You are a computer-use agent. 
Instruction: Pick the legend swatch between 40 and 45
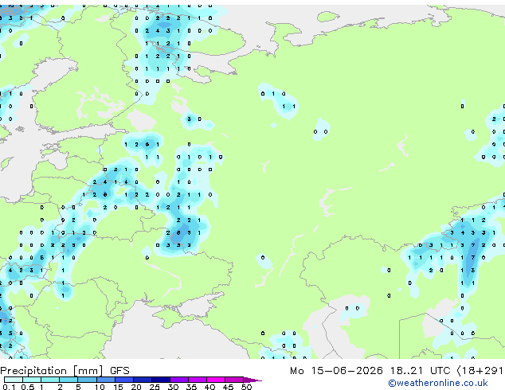pyautogui.click(x=216, y=380)
